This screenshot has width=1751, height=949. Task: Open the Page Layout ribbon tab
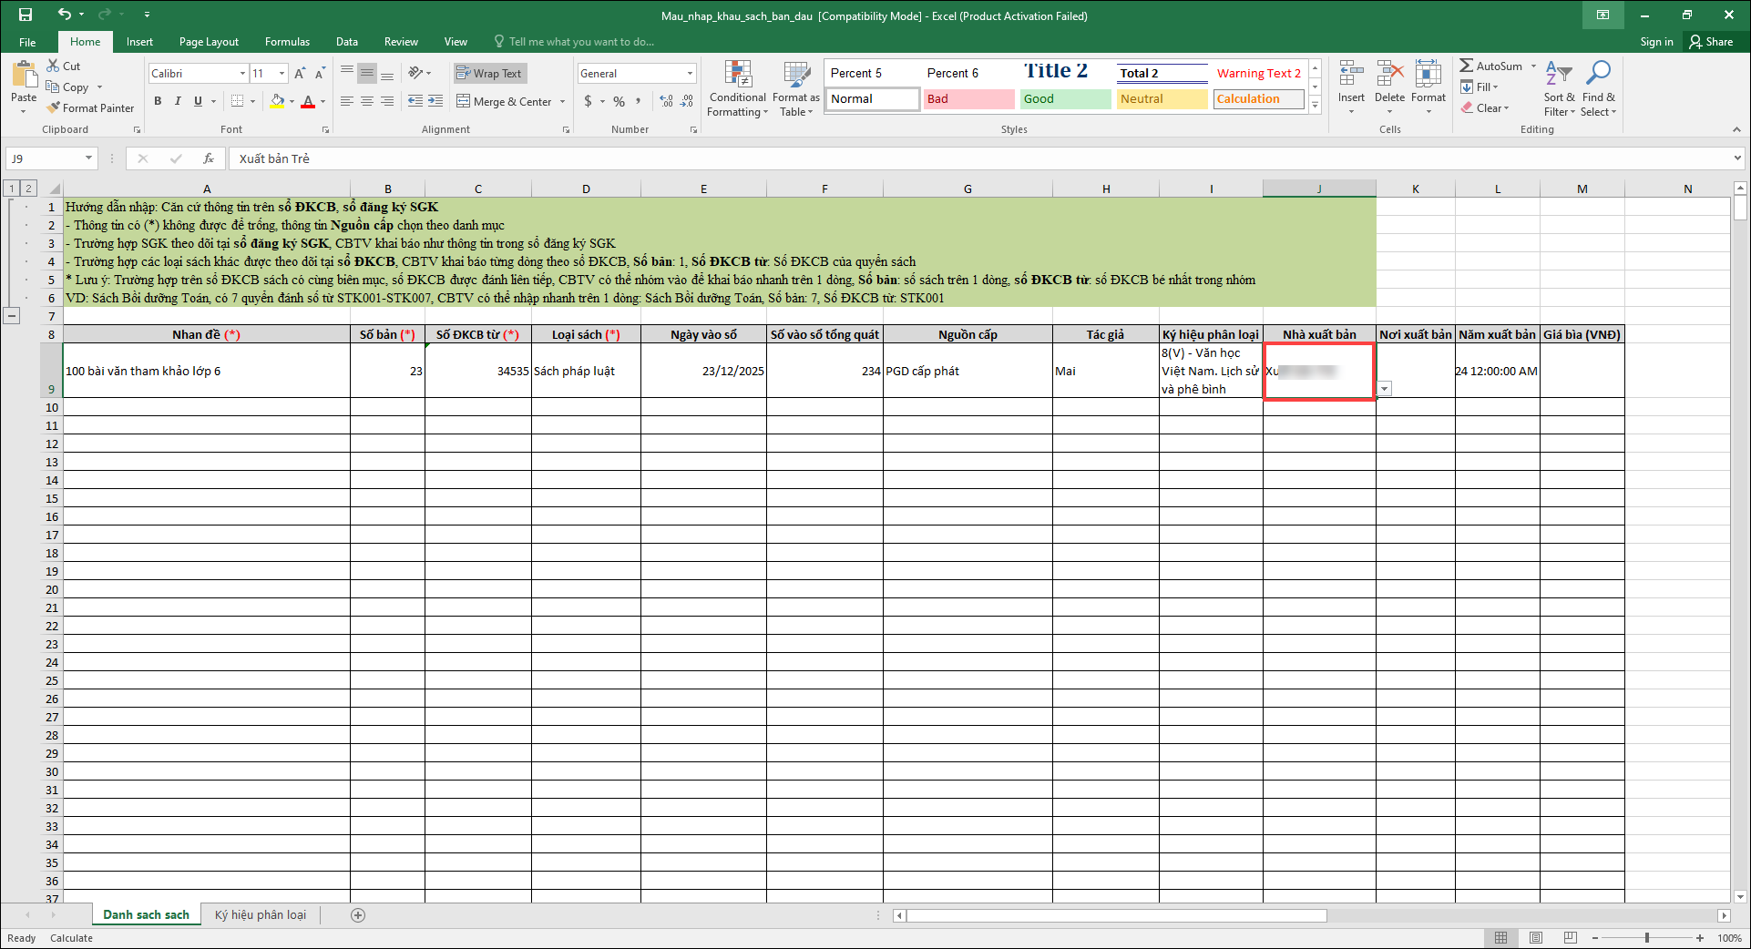209,42
